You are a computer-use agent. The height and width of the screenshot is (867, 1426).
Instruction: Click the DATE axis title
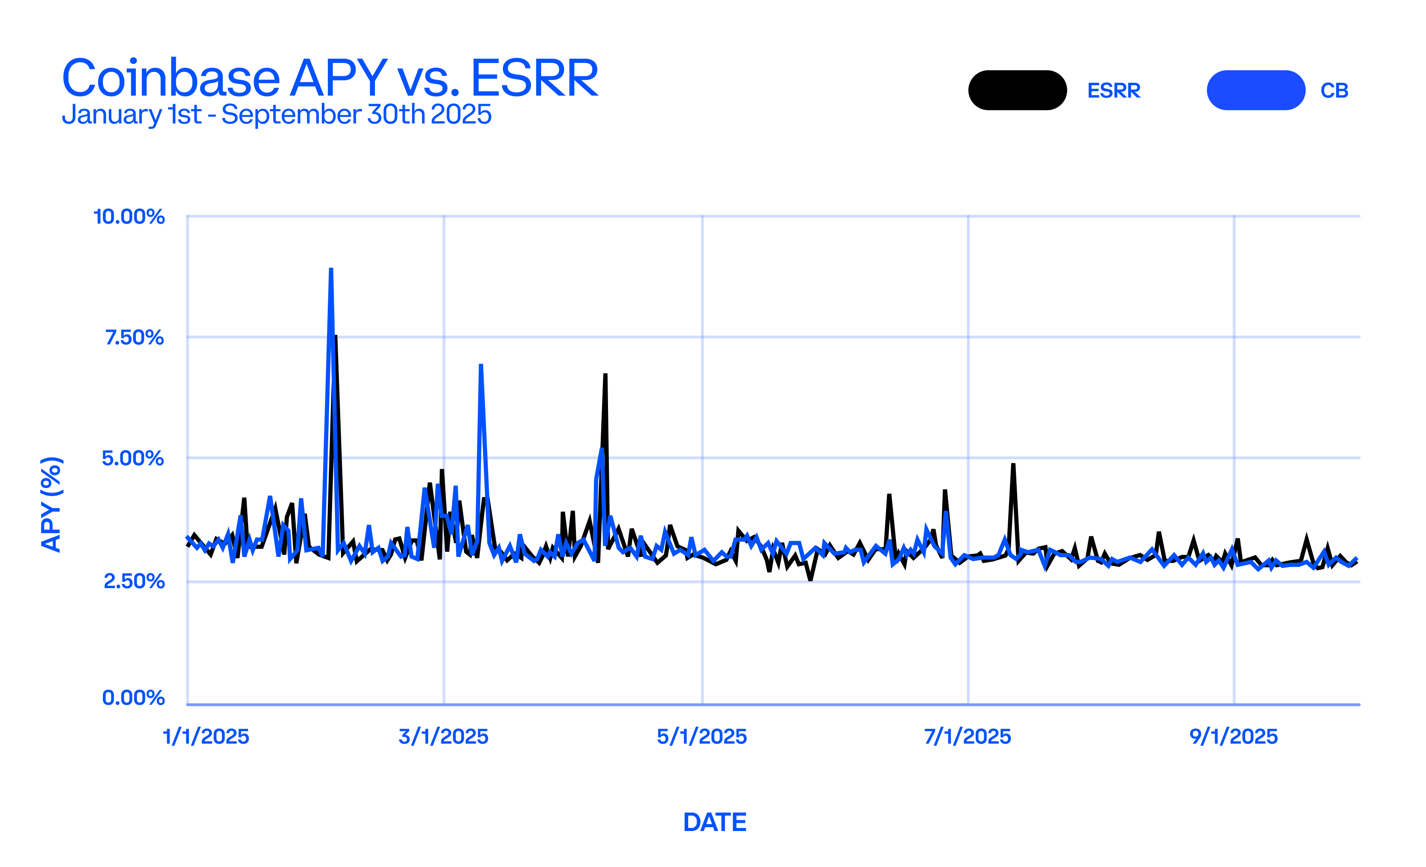715,821
